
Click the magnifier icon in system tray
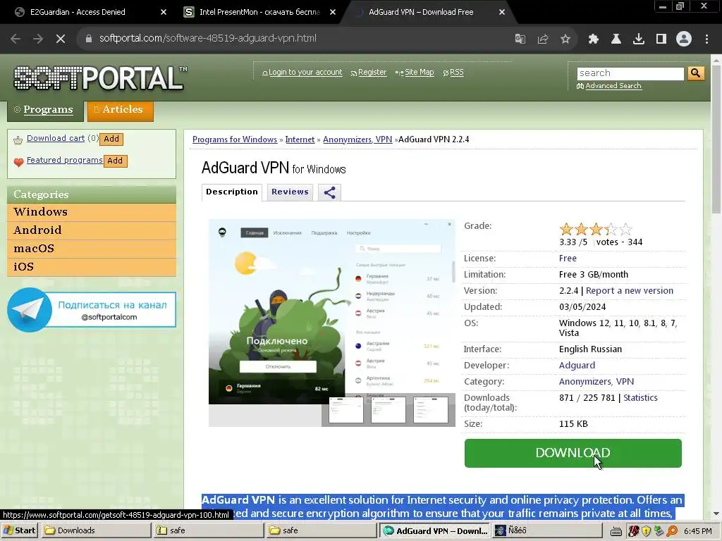click(x=672, y=531)
